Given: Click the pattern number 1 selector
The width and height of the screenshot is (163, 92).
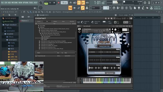Looking at the screenshot, I should [106, 8].
